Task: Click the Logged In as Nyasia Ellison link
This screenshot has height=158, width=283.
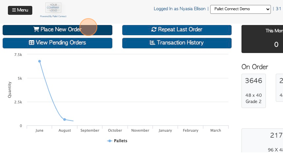Action: pos(180,9)
